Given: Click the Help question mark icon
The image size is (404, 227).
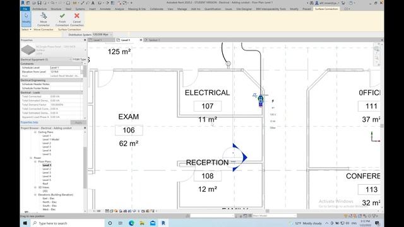Looking at the screenshot, I should (x=351, y=3).
